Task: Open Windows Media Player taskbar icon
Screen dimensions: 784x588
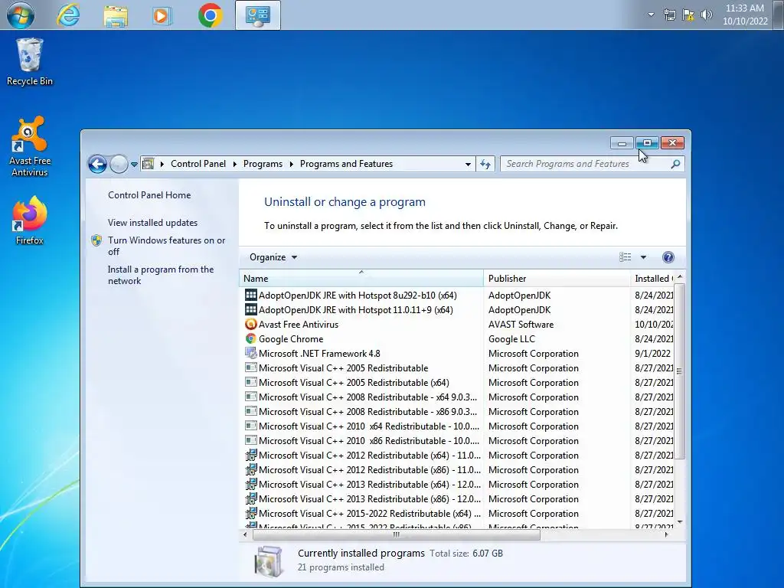Action: click(x=162, y=15)
